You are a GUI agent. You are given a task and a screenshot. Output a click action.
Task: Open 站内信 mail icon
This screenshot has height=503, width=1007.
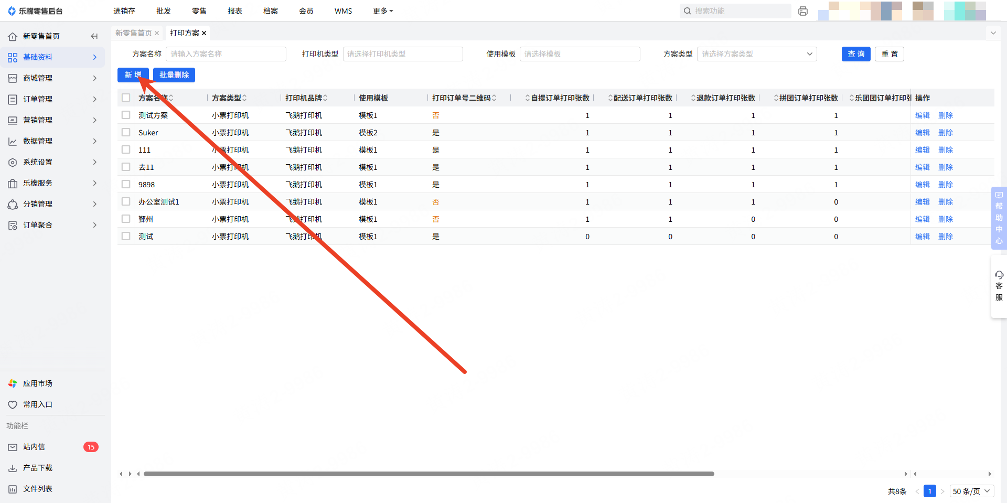[13, 447]
